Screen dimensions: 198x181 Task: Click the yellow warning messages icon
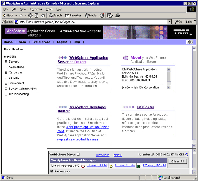[111, 166]
